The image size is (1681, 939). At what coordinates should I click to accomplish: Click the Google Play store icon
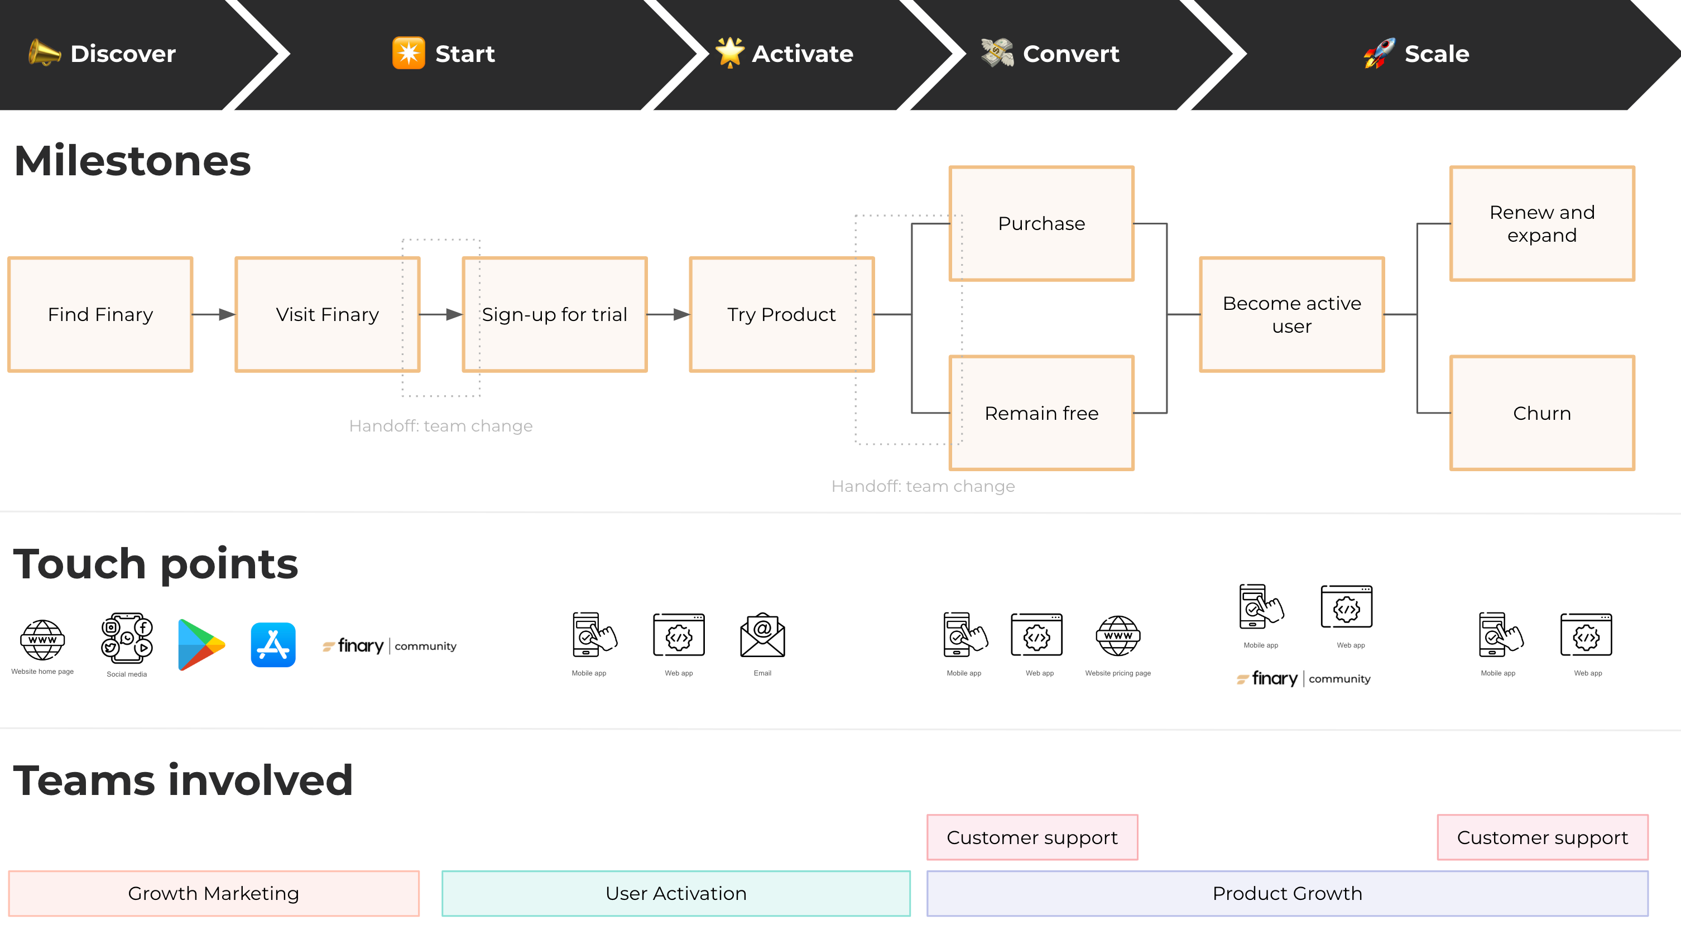(201, 645)
